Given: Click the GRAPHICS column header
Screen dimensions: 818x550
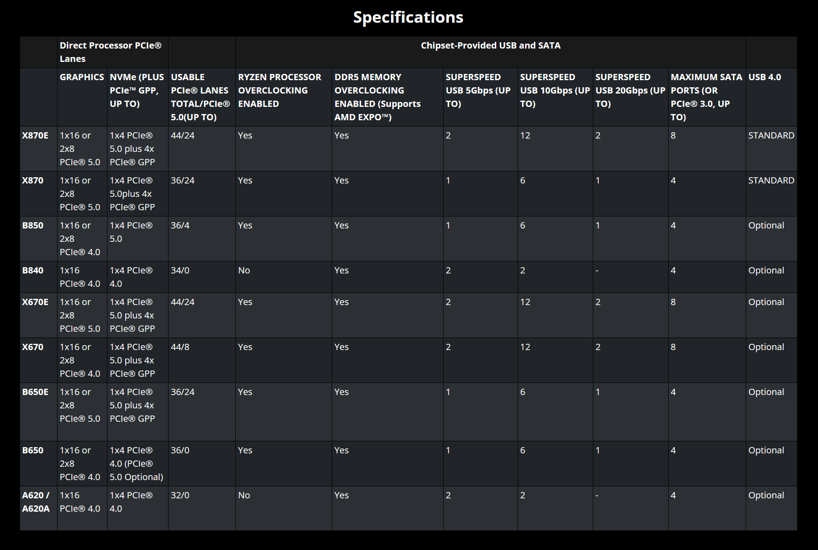Looking at the screenshot, I should (82, 97).
